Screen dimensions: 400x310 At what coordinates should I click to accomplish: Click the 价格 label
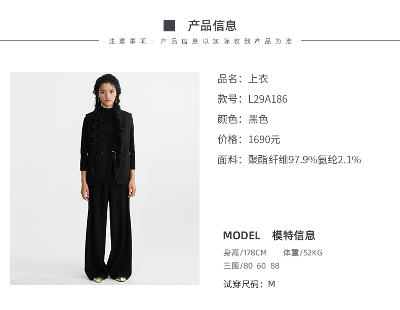227,140
